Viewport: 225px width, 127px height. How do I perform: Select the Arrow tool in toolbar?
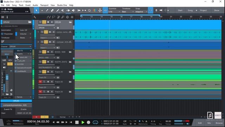(x=37, y=10)
